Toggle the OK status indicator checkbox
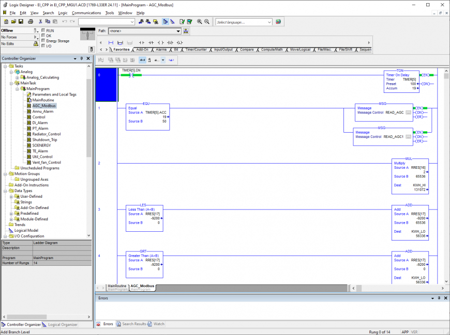The width and height of the screenshot is (450, 335). [43, 36]
